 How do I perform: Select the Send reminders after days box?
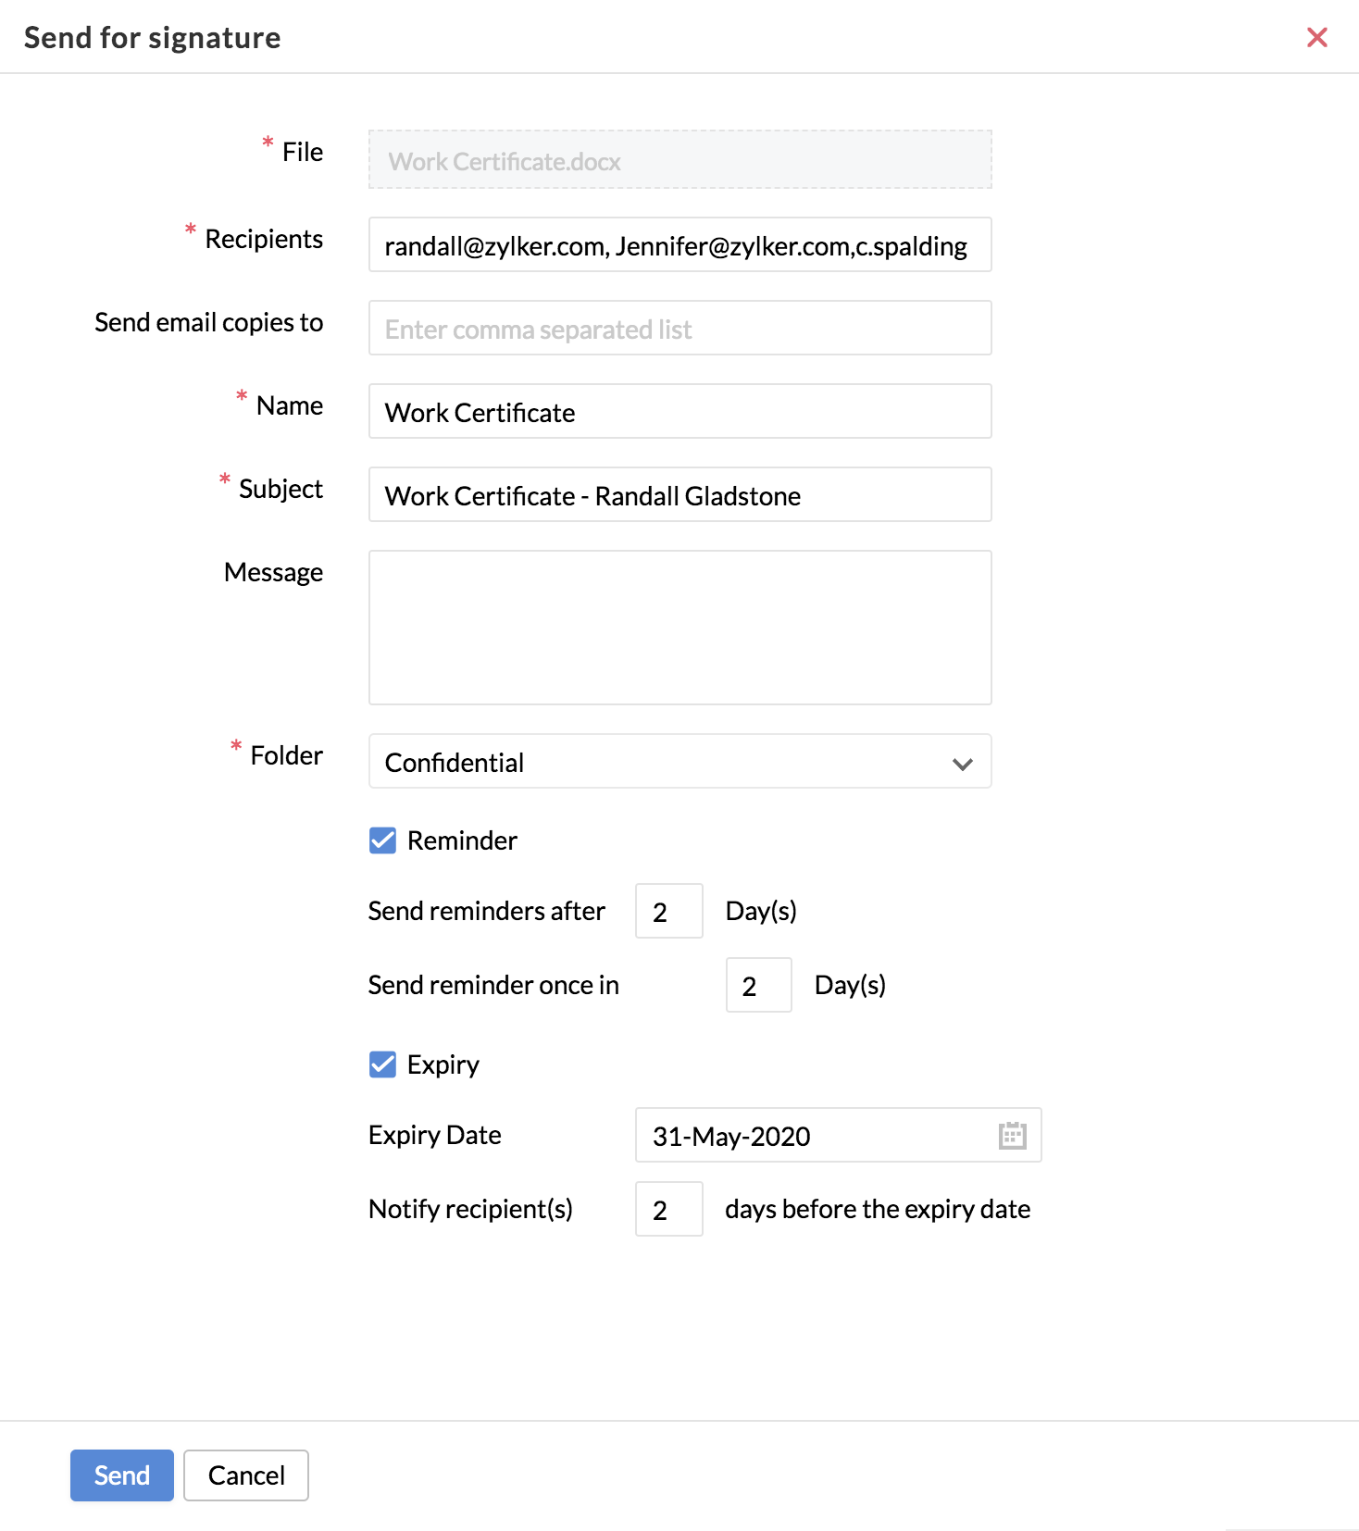669,911
